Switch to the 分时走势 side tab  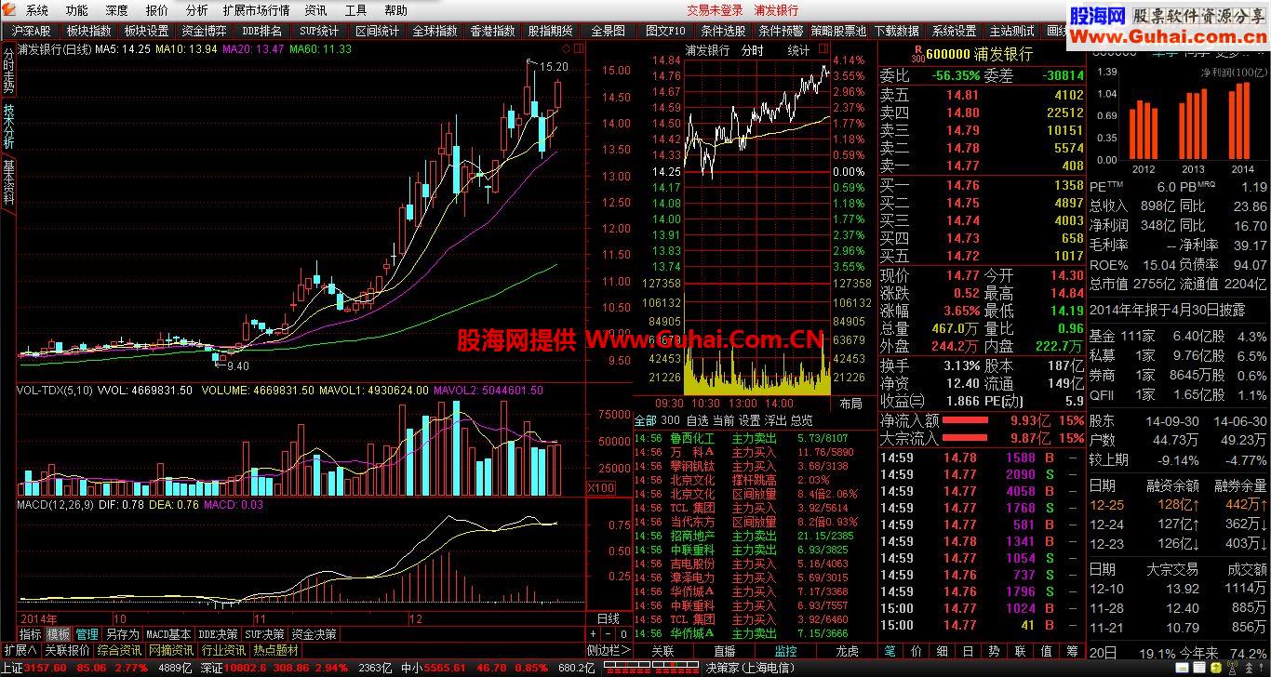pos(8,70)
